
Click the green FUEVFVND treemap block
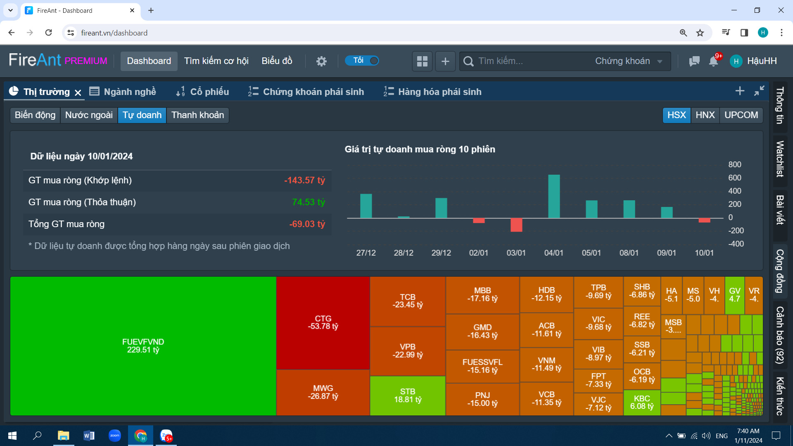[x=143, y=346]
